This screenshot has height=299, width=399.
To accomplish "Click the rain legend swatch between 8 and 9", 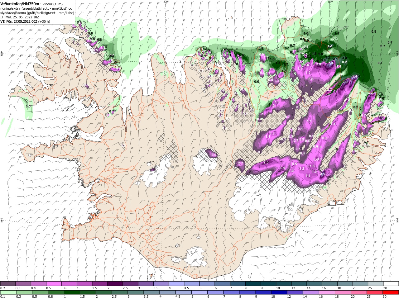I will (248, 292).
